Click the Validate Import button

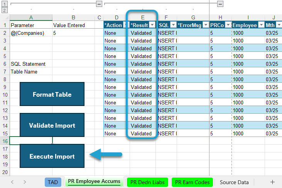(x=52, y=125)
